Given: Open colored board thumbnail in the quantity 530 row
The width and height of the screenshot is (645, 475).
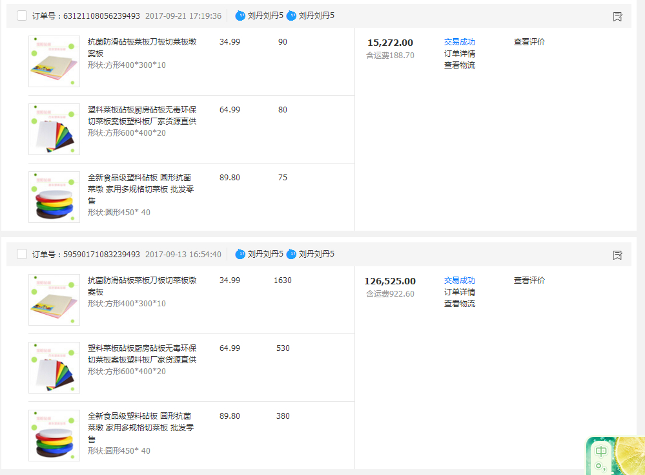Looking at the screenshot, I should 54,368.
